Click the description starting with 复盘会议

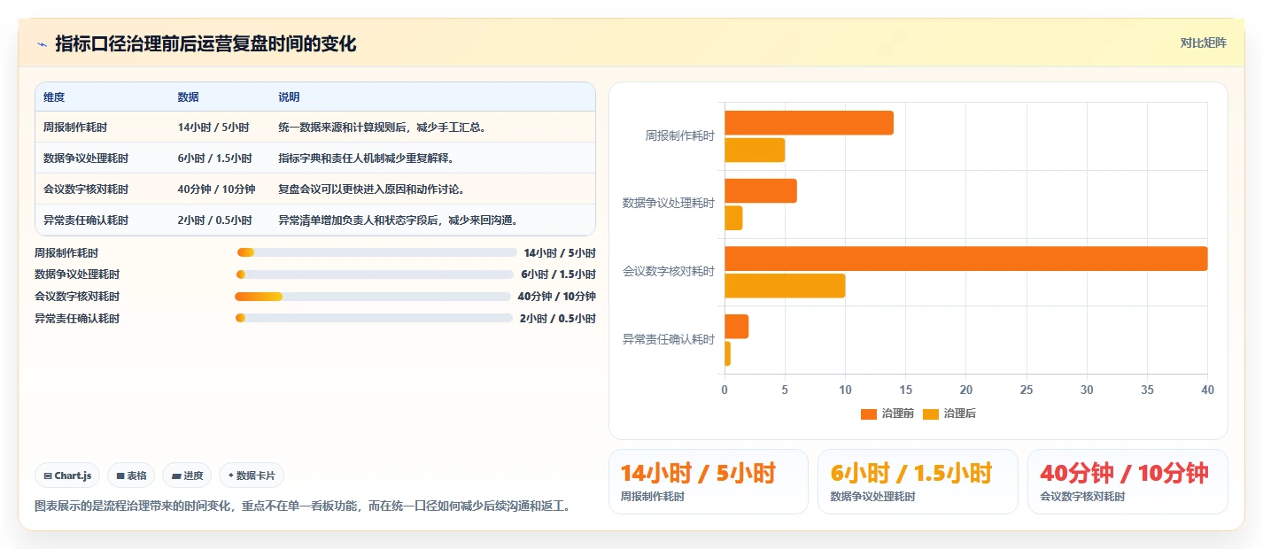point(372,189)
